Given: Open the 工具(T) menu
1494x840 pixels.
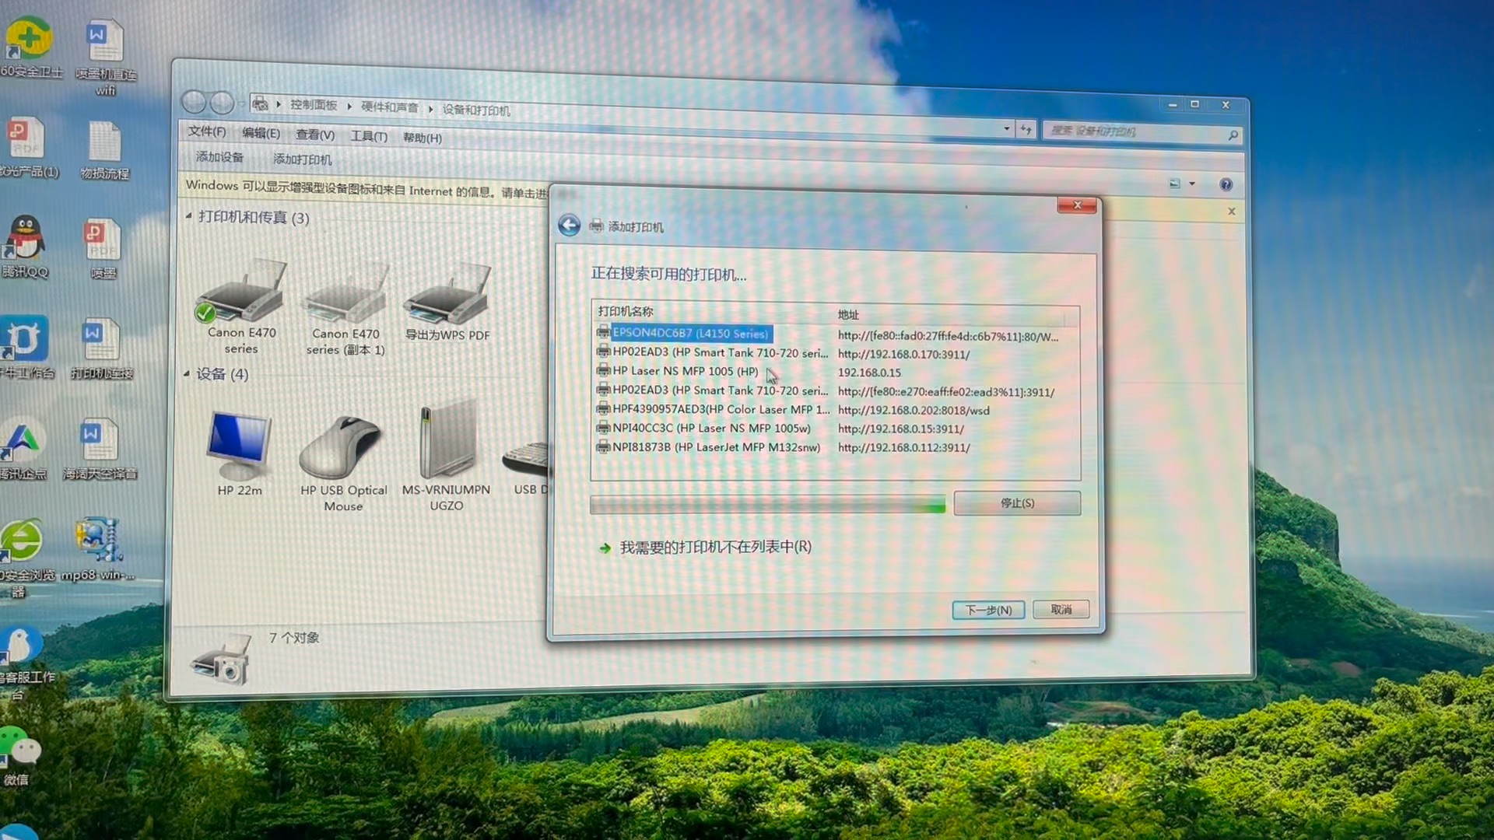Looking at the screenshot, I should [369, 136].
